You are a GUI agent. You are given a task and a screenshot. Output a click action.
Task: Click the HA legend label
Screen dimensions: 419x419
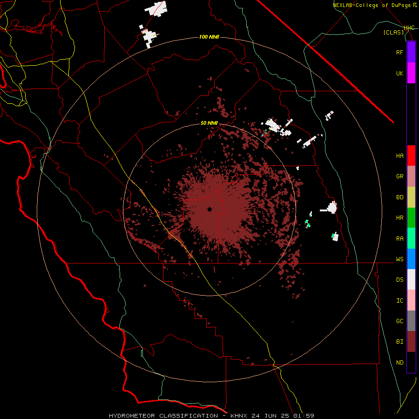pos(399,155)
